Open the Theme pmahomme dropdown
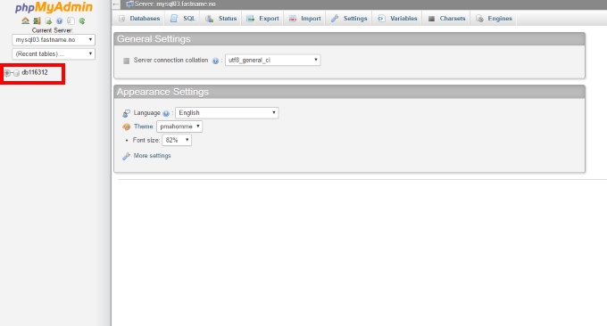 pos(179,126)
